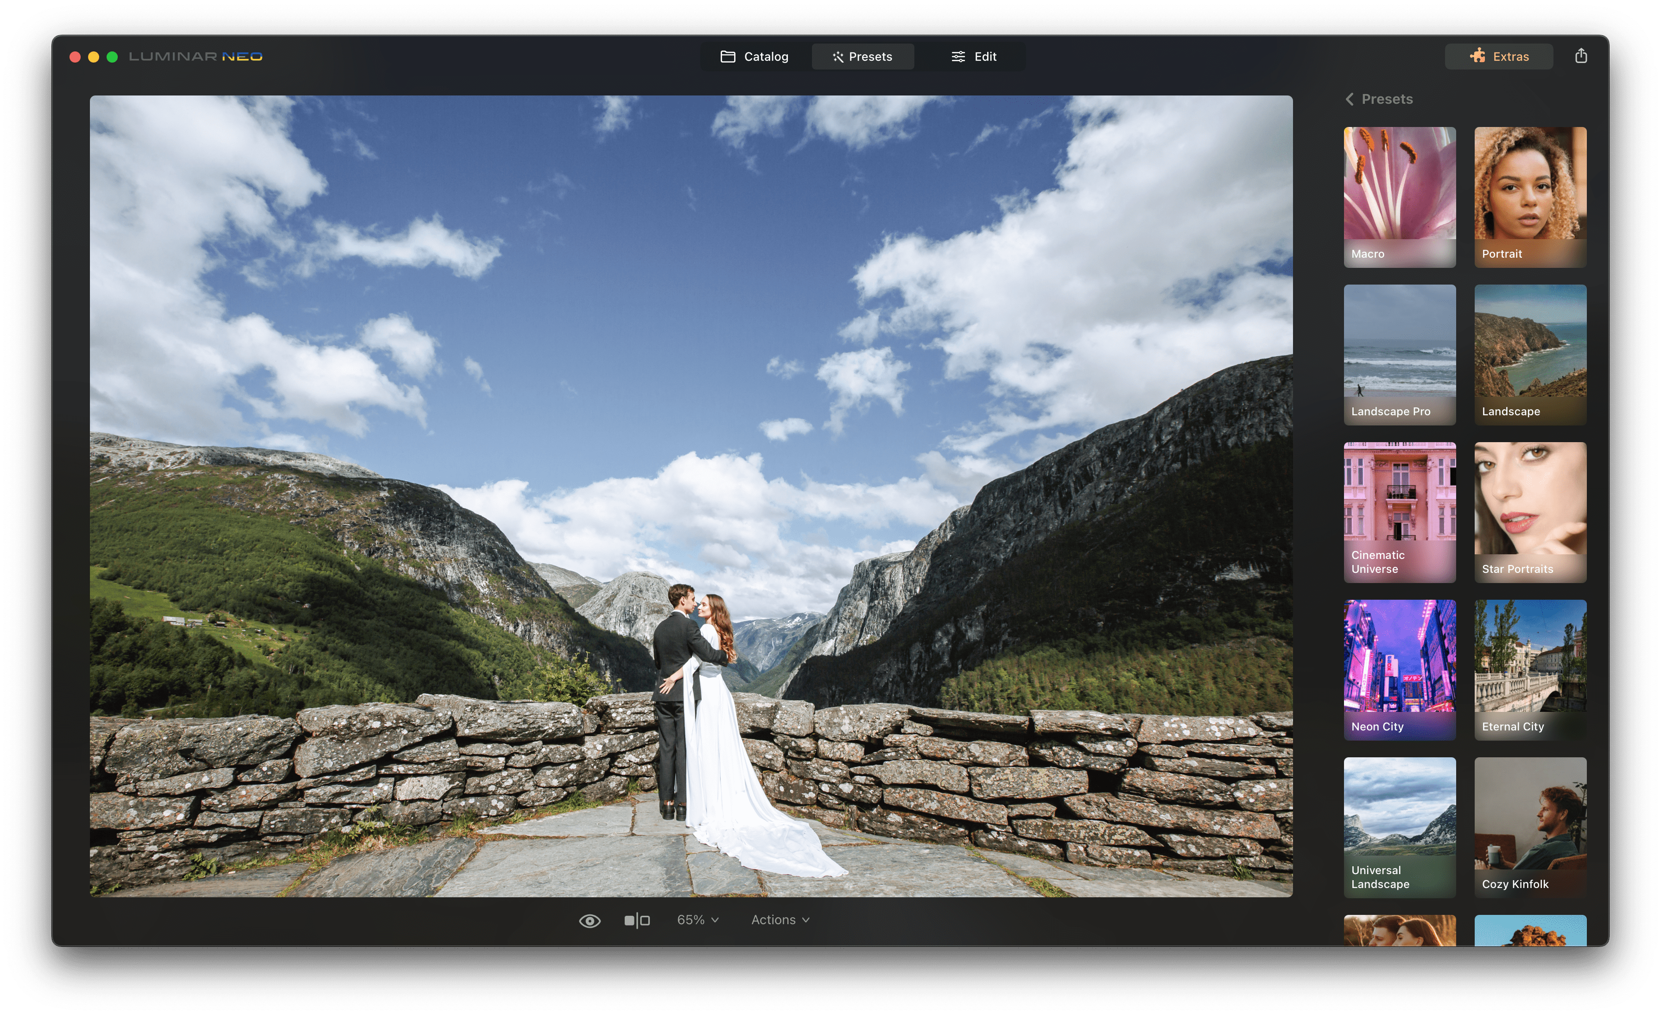Click the Catalog folder icon
1661x1015 pixels.
point(728,57)
